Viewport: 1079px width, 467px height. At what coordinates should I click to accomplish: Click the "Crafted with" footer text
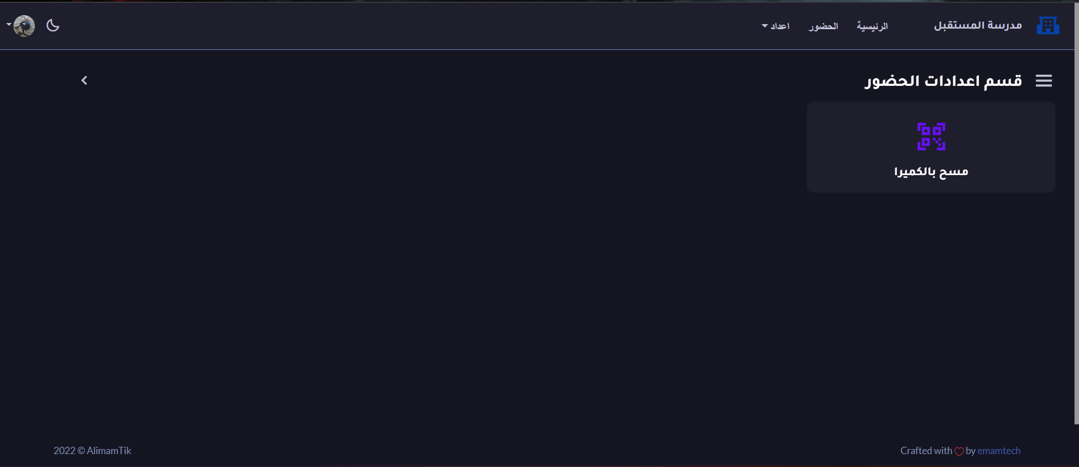pos(926,451)
